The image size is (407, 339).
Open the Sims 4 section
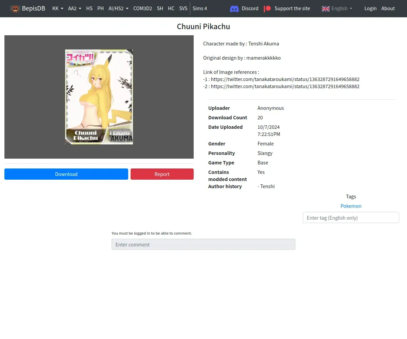coord(200,8)
